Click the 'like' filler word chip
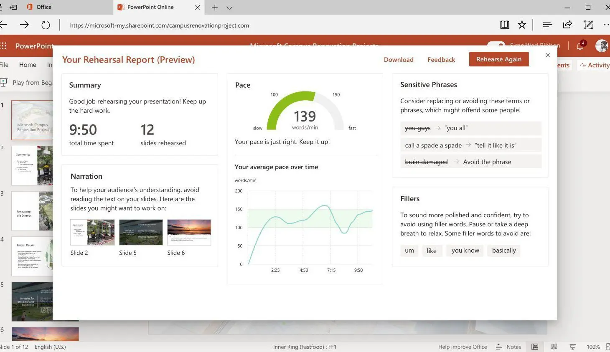The width and height of the screenshot is (610, 352). (432, 251)
